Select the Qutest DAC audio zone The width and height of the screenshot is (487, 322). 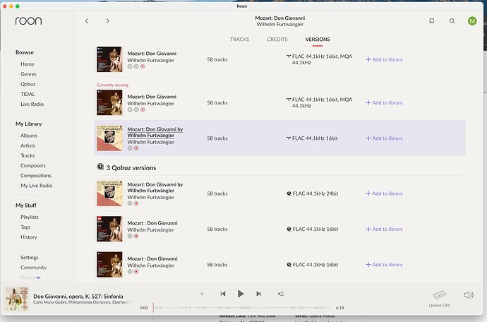pyautogui.click(x=440, y=299)
